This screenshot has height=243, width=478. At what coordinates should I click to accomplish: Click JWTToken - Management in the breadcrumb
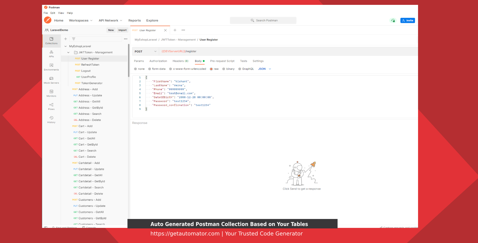coord(178,40)
